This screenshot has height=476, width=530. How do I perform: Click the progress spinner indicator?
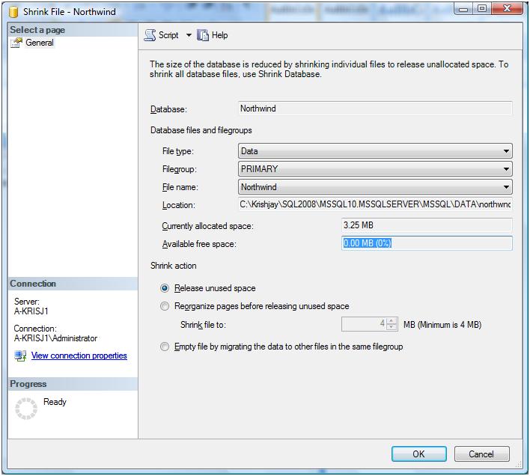pyautogui.click(x=26, y=409)
